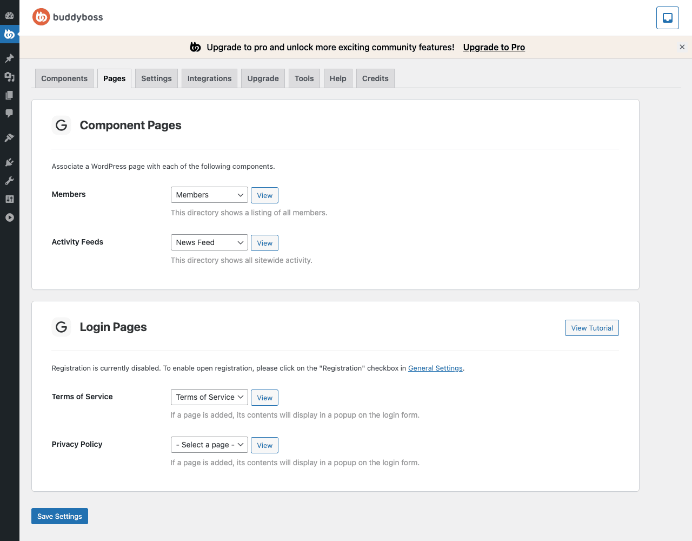The height and width of the screenshot is (541, 692).
Task: Open the Pages sidebar icon
Action: [x=9, y=95]
